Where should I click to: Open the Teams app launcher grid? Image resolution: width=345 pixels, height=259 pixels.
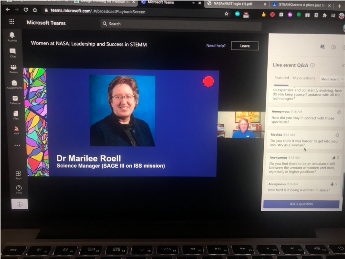click(12, 22)
